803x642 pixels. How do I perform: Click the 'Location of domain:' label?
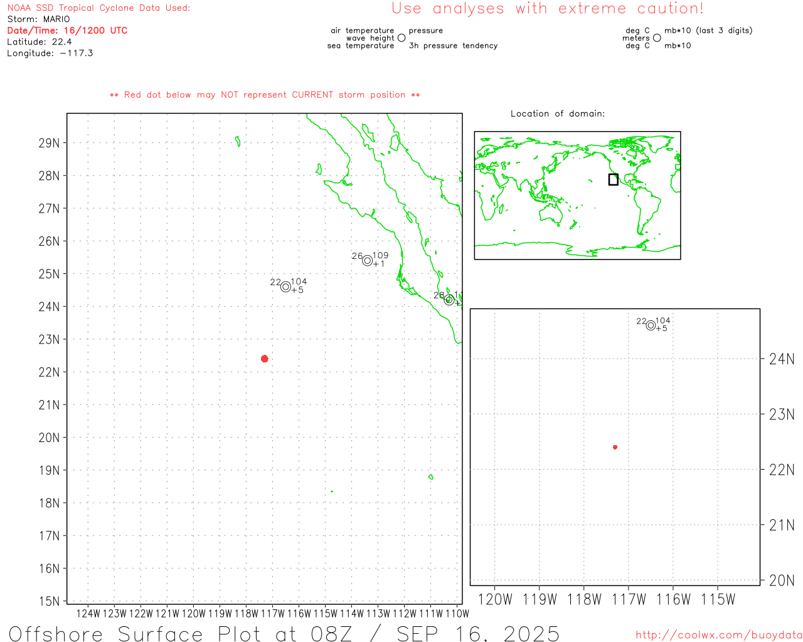(x=558, y=113)
